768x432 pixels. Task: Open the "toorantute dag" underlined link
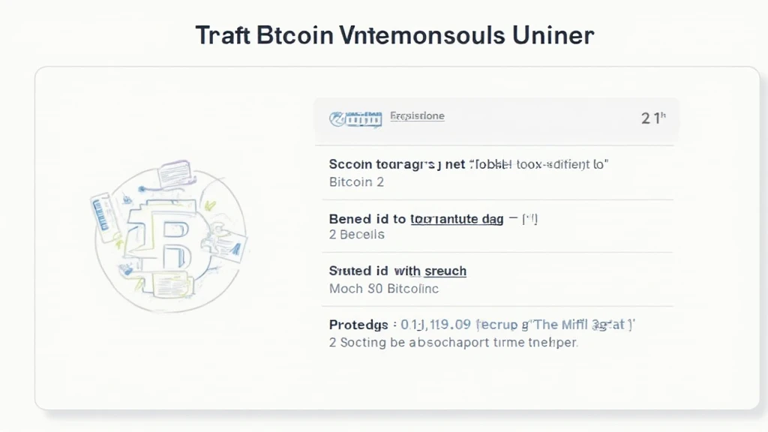[x=457, y=219]
